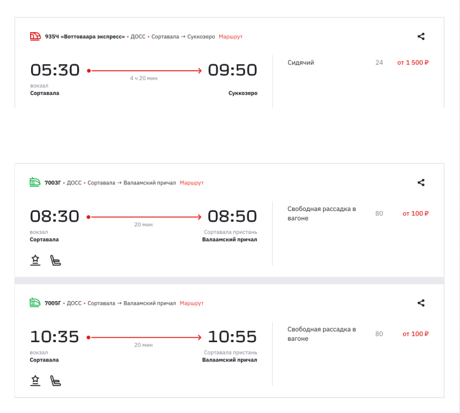This screenshot has width=460, height=413.
Task: Select Свободная рассадка в вагоне on 7003Г card
Action: click(x=322, y=213)
